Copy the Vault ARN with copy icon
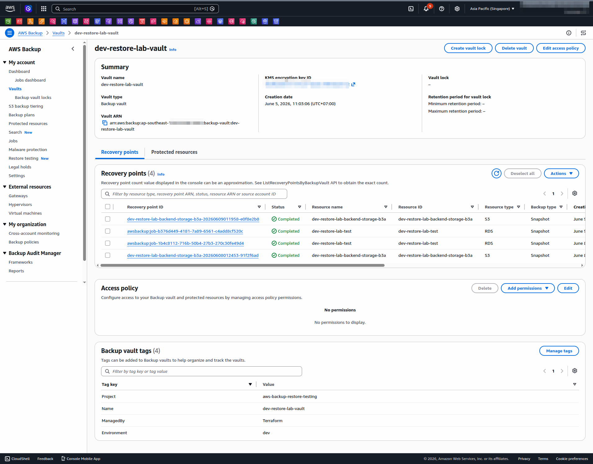 (105, 123)
